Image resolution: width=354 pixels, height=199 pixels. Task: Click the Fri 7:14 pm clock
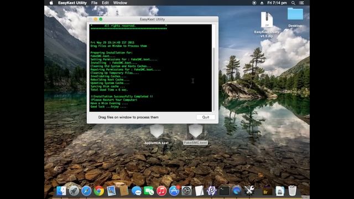pyautogui.click(x=277, y=3)
